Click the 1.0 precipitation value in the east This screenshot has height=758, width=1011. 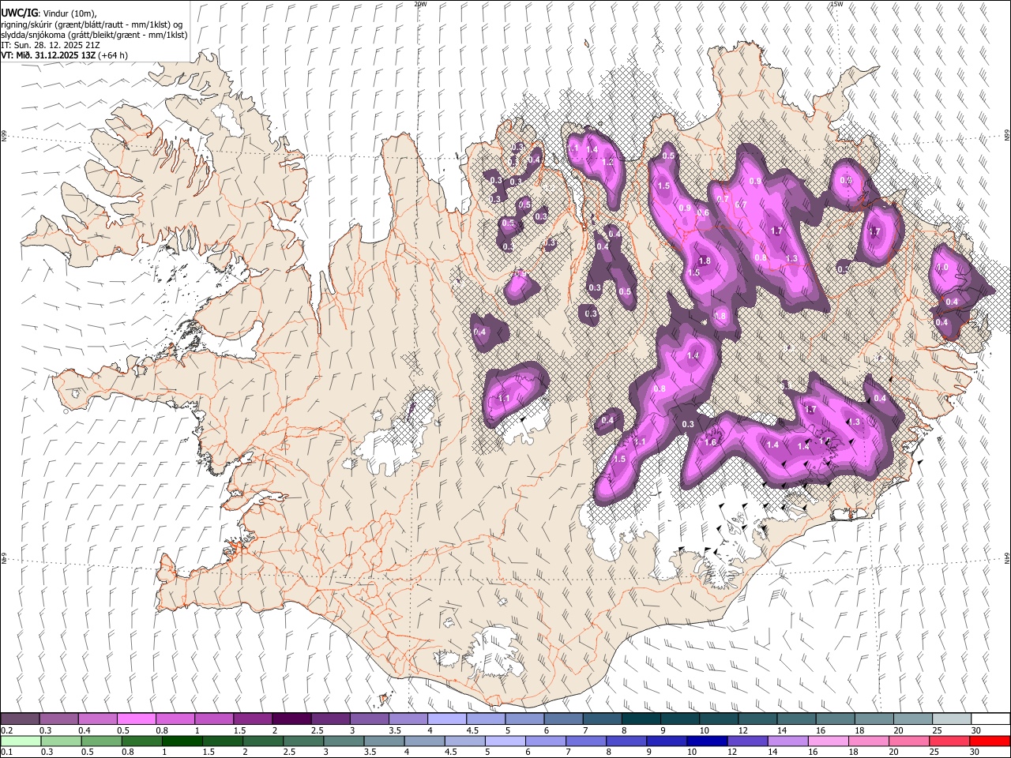pyautogui.click(x=941, y=268)
